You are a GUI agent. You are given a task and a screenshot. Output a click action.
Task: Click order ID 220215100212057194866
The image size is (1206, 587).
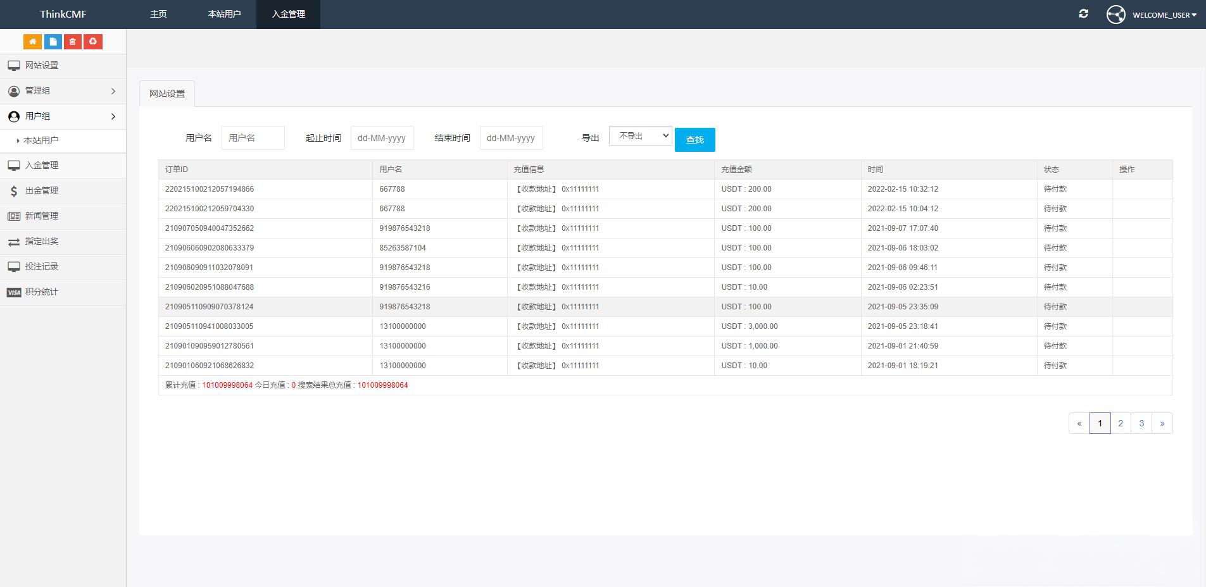click(210, 189)
